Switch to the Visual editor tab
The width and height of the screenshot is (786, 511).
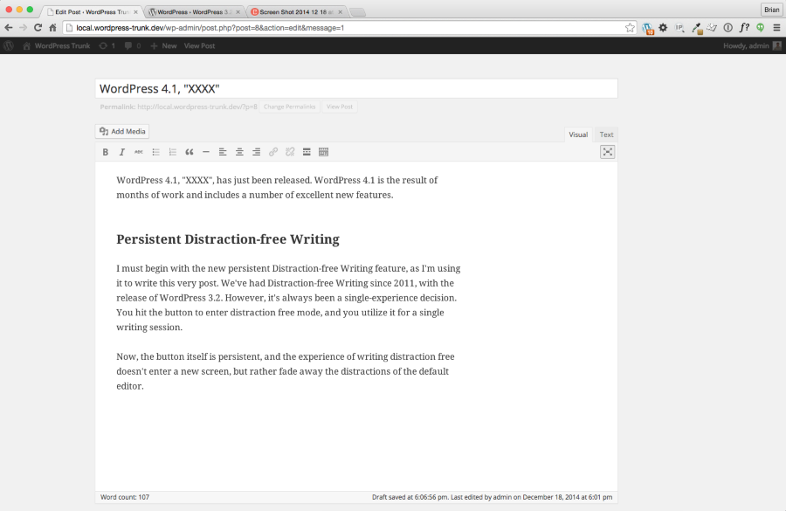(578, 135)
